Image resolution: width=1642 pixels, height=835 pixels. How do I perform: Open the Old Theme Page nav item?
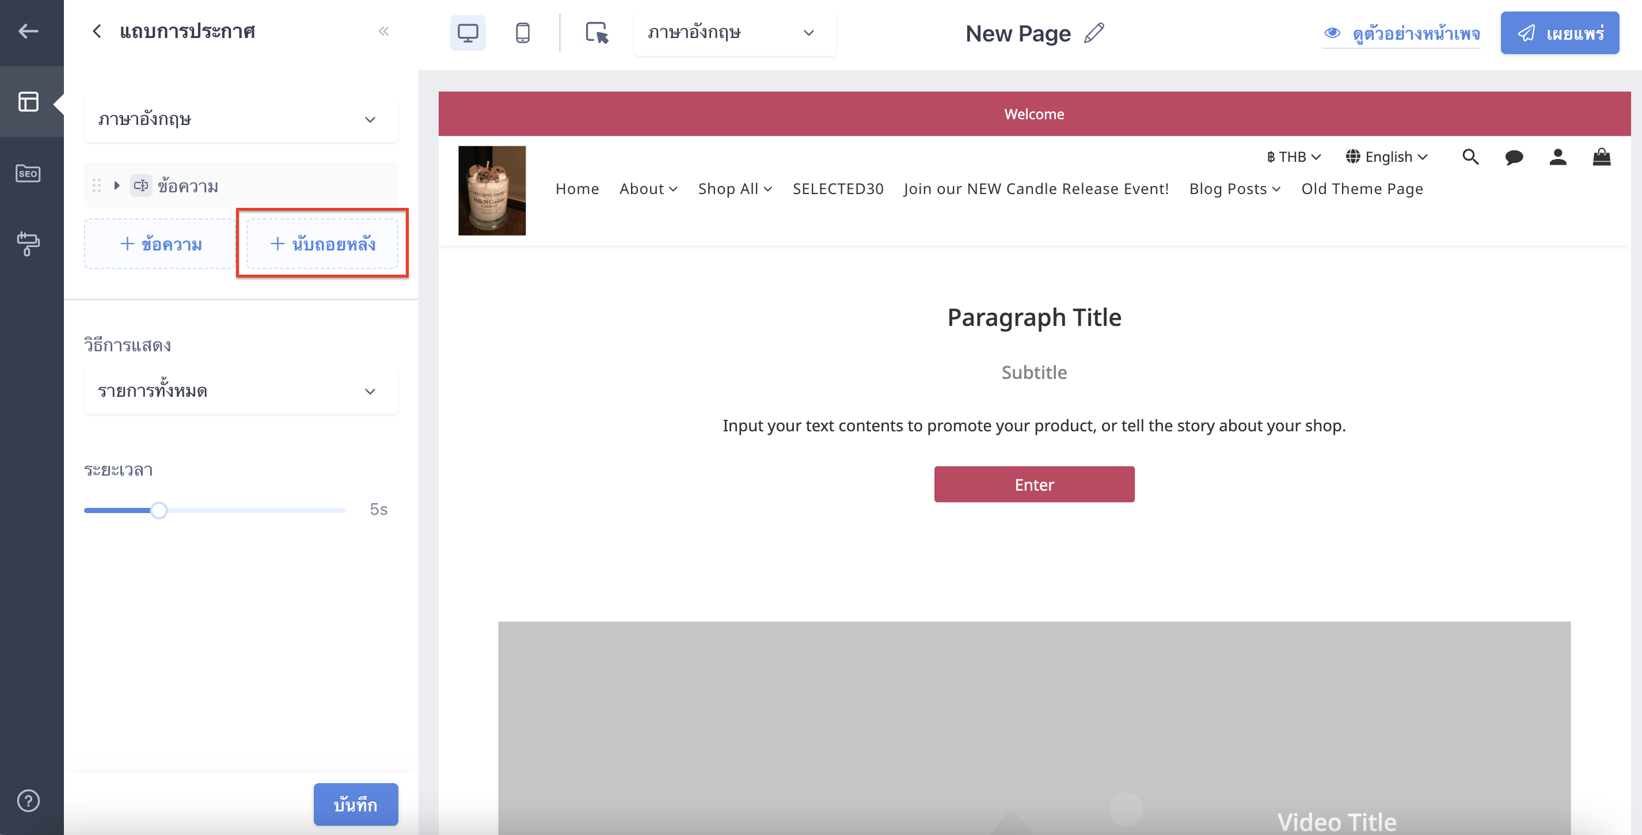tap(1362, 189)
